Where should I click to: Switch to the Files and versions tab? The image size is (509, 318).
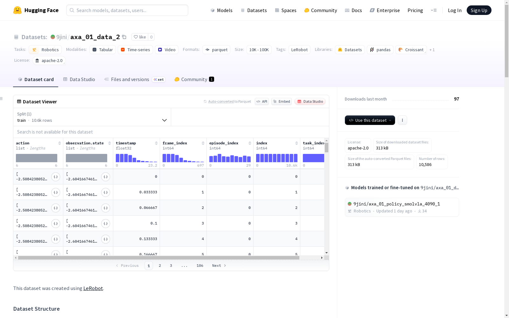(135, 79)
